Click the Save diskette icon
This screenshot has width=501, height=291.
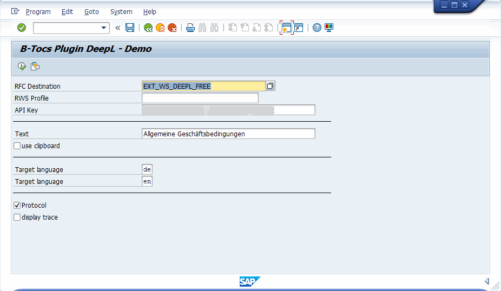(130, 28)
